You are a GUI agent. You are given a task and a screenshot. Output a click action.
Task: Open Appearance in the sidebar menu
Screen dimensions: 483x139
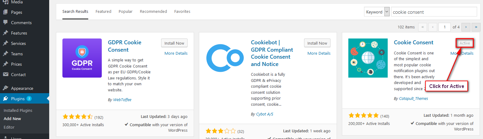pyautogui.click(x=22, y=88)
